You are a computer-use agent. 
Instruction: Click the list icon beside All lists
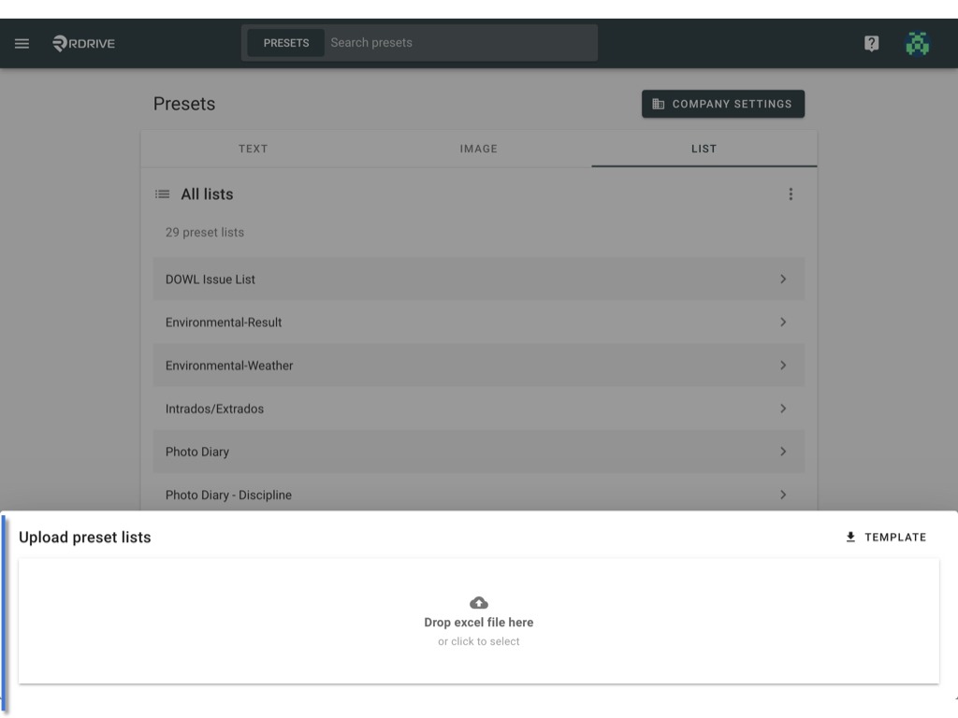click(x=162, y=194)
